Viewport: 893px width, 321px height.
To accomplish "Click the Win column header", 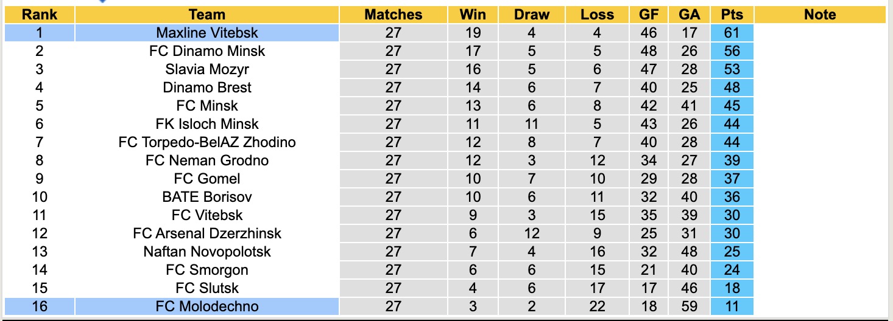I will [473, 15].
